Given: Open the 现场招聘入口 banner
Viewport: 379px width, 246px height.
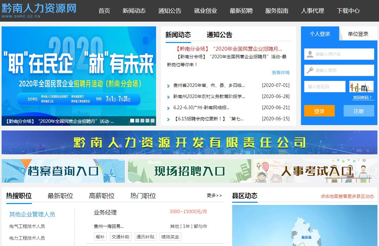Looking at the screenshot, I should [189, 171].
